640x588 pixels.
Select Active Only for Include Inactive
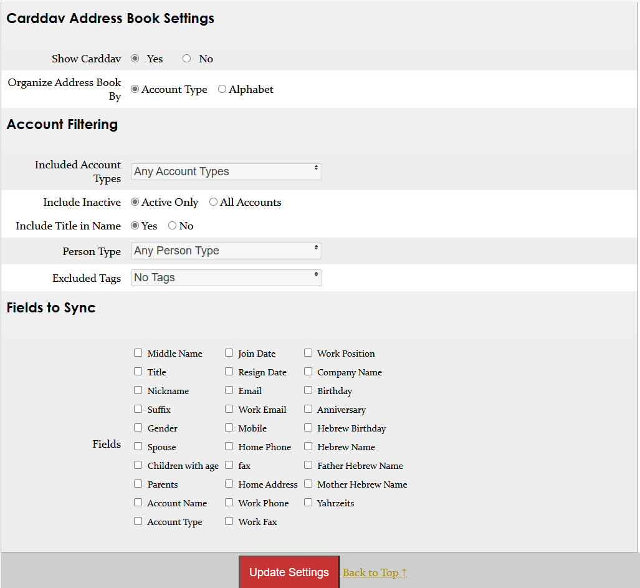point(135,201)
